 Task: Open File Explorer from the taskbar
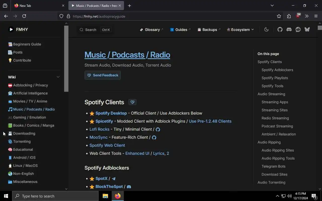pos(105,196)
